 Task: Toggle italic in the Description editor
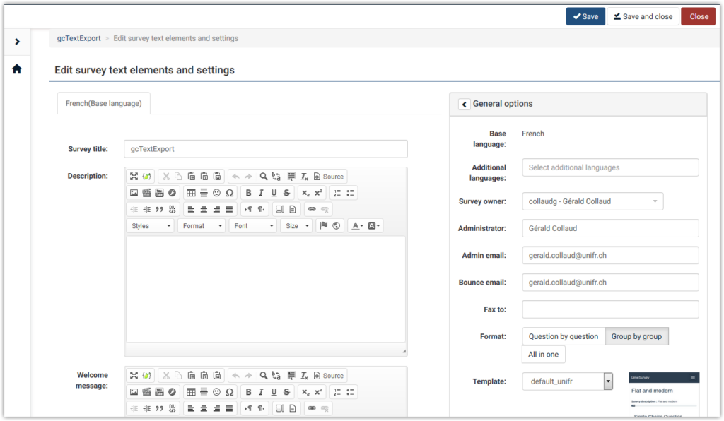[261, 193]
